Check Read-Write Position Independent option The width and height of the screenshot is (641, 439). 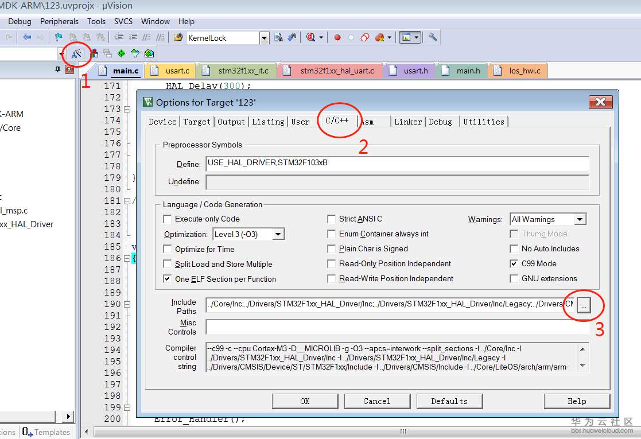[x=332, y=278]
